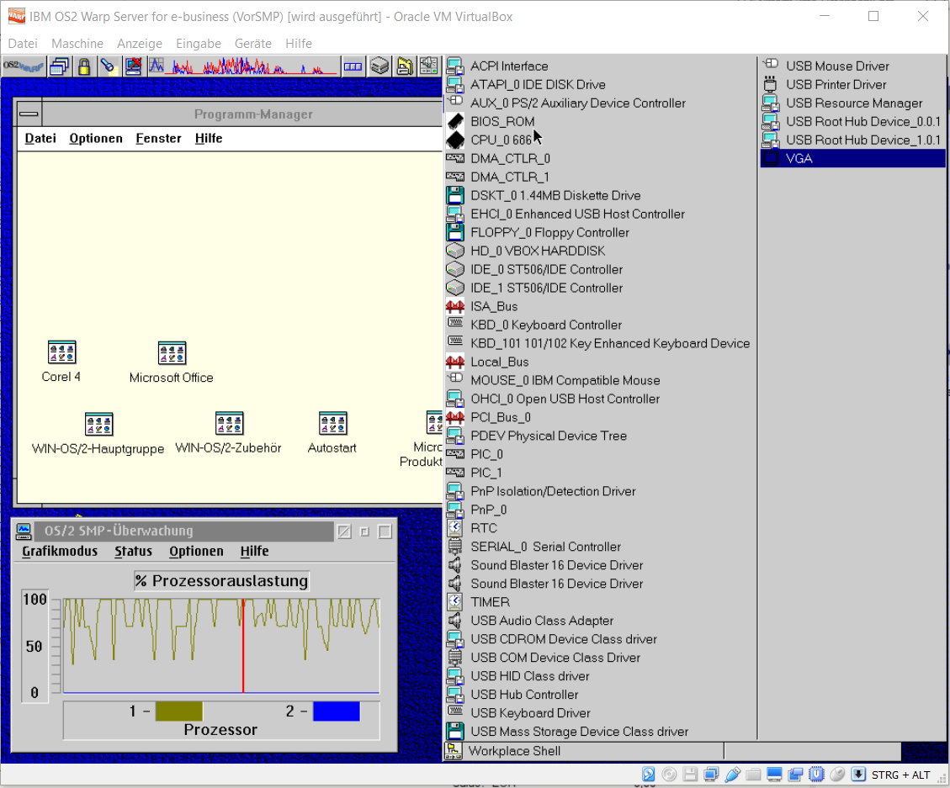Click the % Prozessorauslastung label button
The image size is (950, 788).
[x=222, y=581]
